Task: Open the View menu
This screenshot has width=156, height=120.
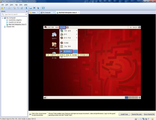Action: (11, 5)
